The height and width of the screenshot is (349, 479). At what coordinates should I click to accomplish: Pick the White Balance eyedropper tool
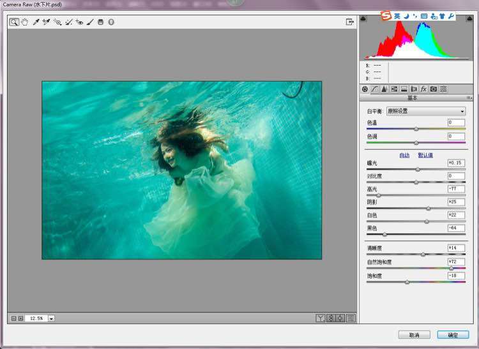[x=36, y=22]
